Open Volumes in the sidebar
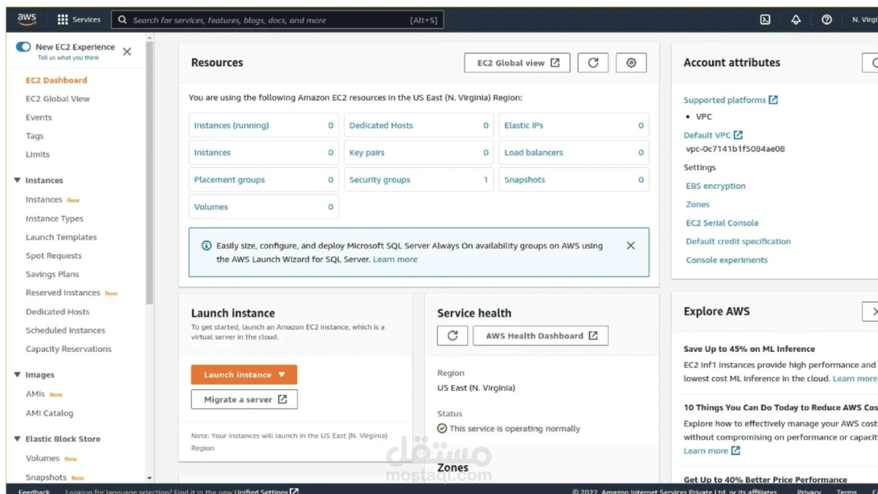Image resolution: width=878 pixels, height=494 pixels. tap(43, 458)
